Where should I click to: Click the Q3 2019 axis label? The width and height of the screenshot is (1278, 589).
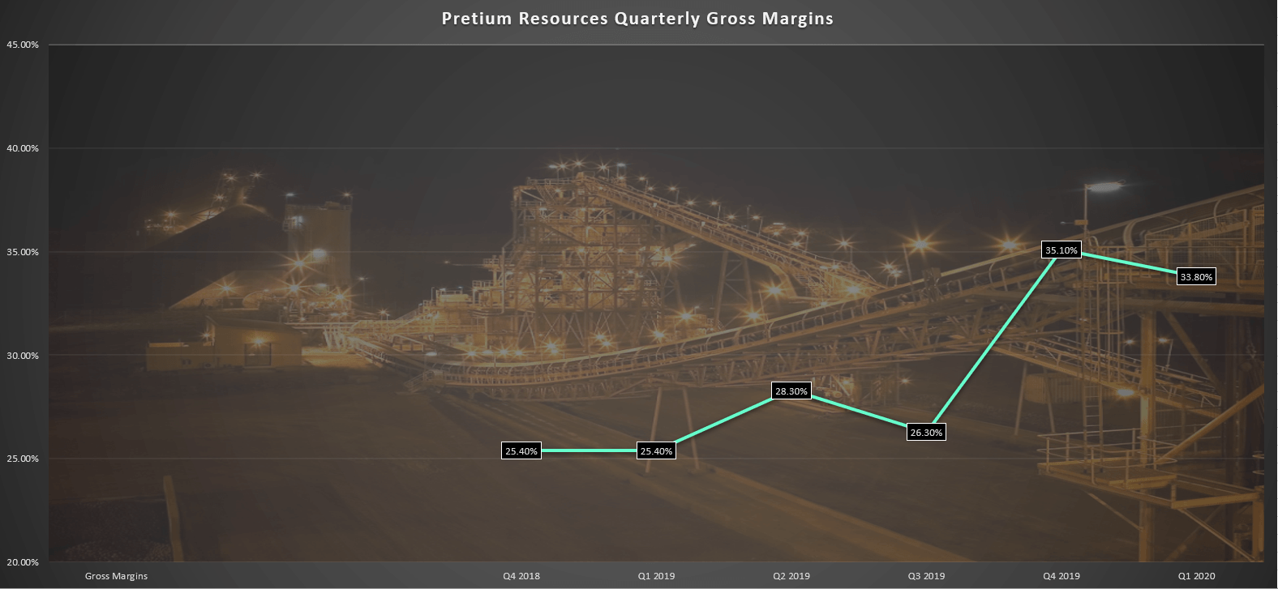coord(927,576)
